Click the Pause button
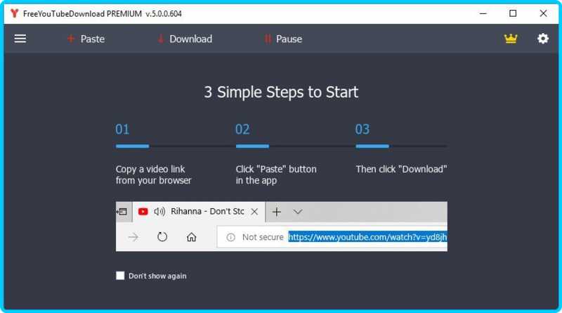Screen dimensions: 562x313 pos(283,39)
